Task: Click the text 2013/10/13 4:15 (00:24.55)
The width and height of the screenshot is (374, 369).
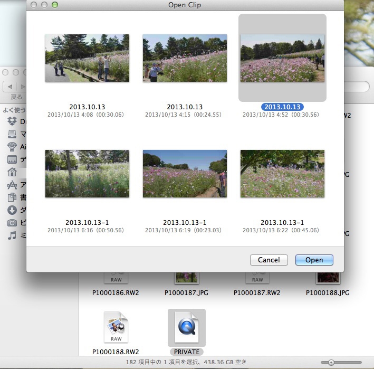Action: pyautogui.click(x=183, y=115)
